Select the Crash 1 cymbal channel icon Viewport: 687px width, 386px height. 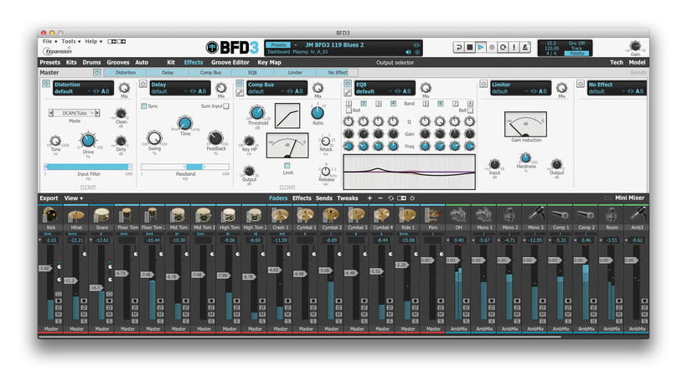(x=280, y=215)
